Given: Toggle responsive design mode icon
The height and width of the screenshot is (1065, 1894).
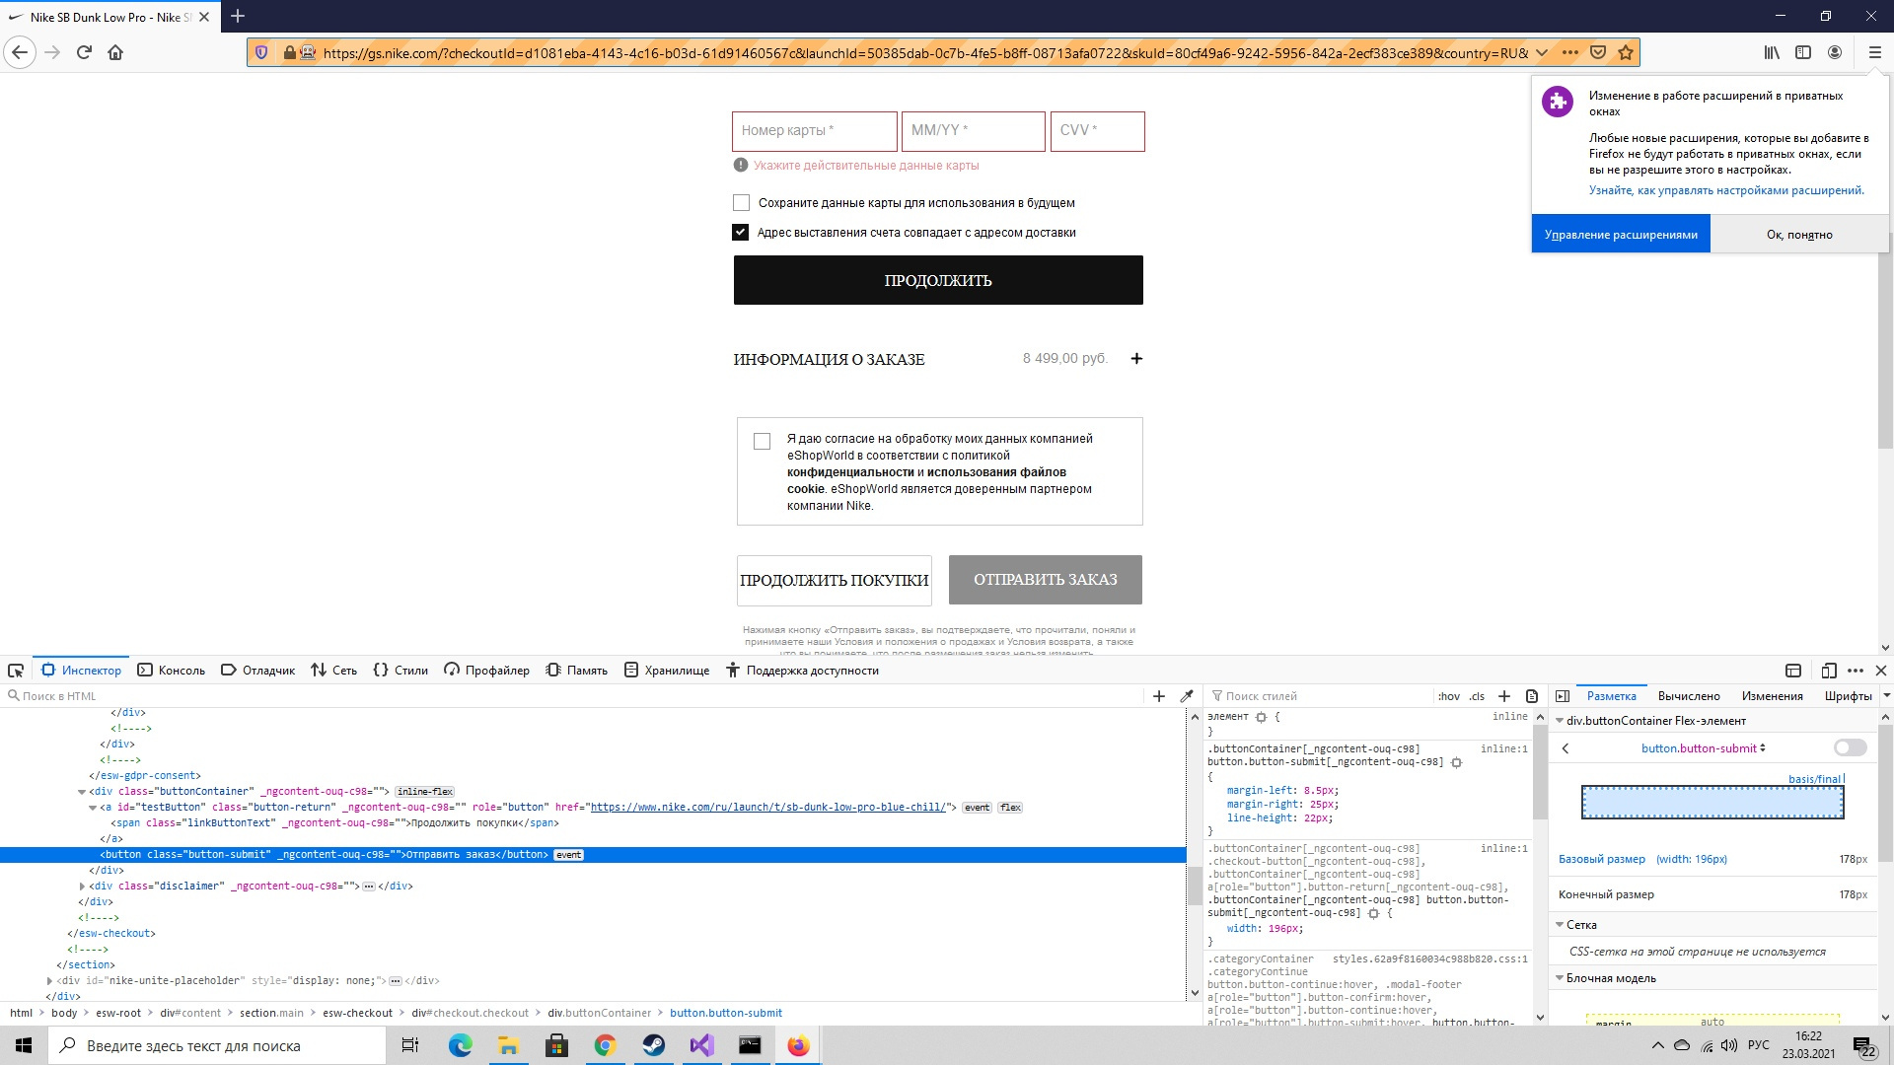Looking at the screenshot, I should click(x=1828, y=671).
